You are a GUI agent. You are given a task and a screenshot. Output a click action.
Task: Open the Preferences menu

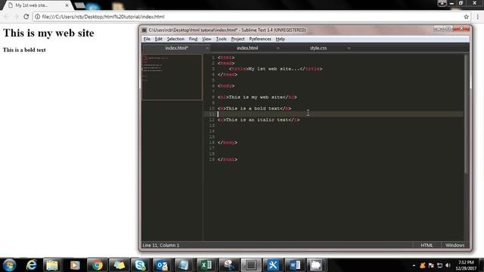point(260,39)
